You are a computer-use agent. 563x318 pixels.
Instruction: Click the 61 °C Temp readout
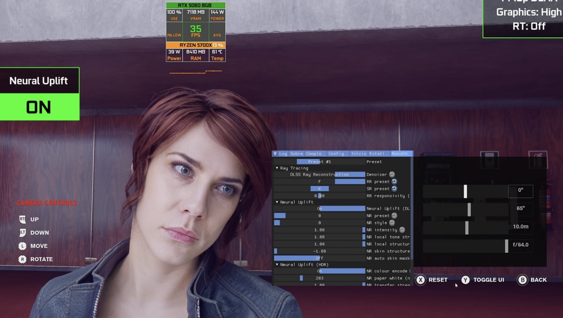[x=217, y=52]
